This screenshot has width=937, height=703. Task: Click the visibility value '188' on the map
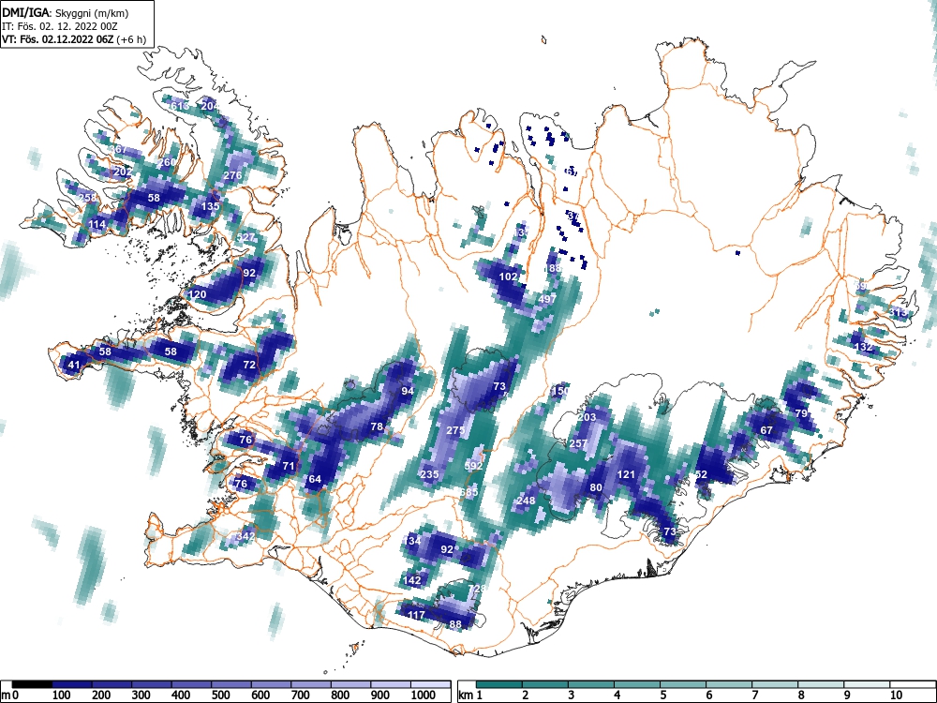click(553, 268)
